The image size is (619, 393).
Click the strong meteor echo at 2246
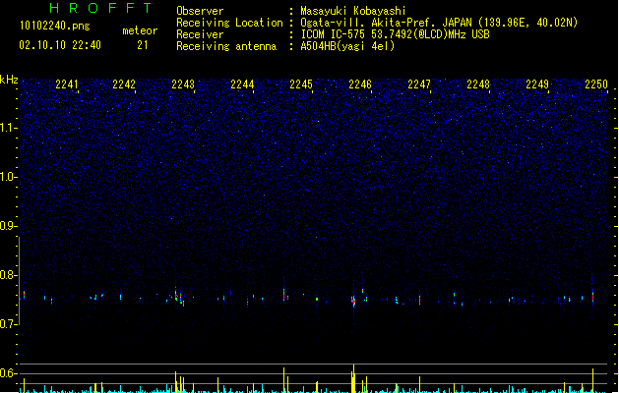click(x=353, y=302)
